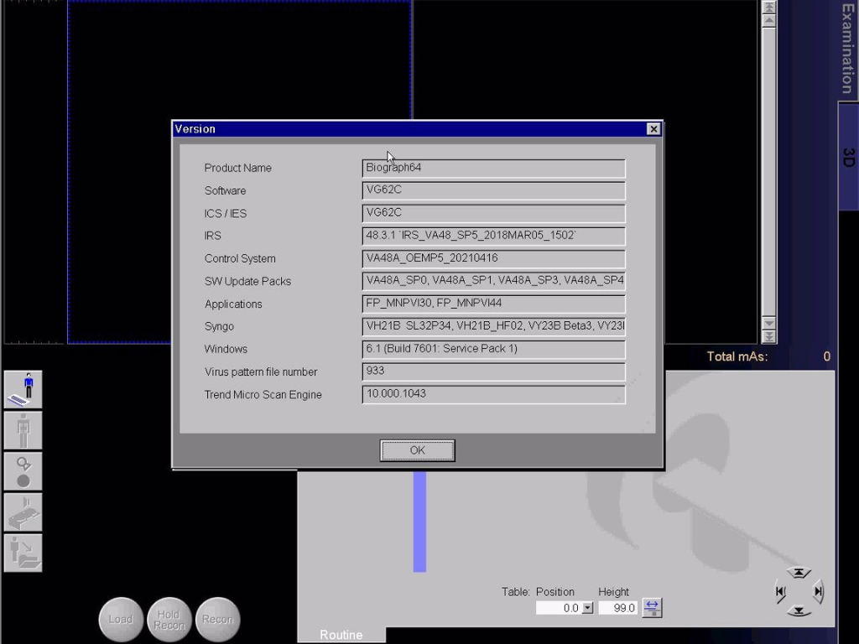
Task: Click the patient-to-folder transfer icon
Action: tap(23, 553)
